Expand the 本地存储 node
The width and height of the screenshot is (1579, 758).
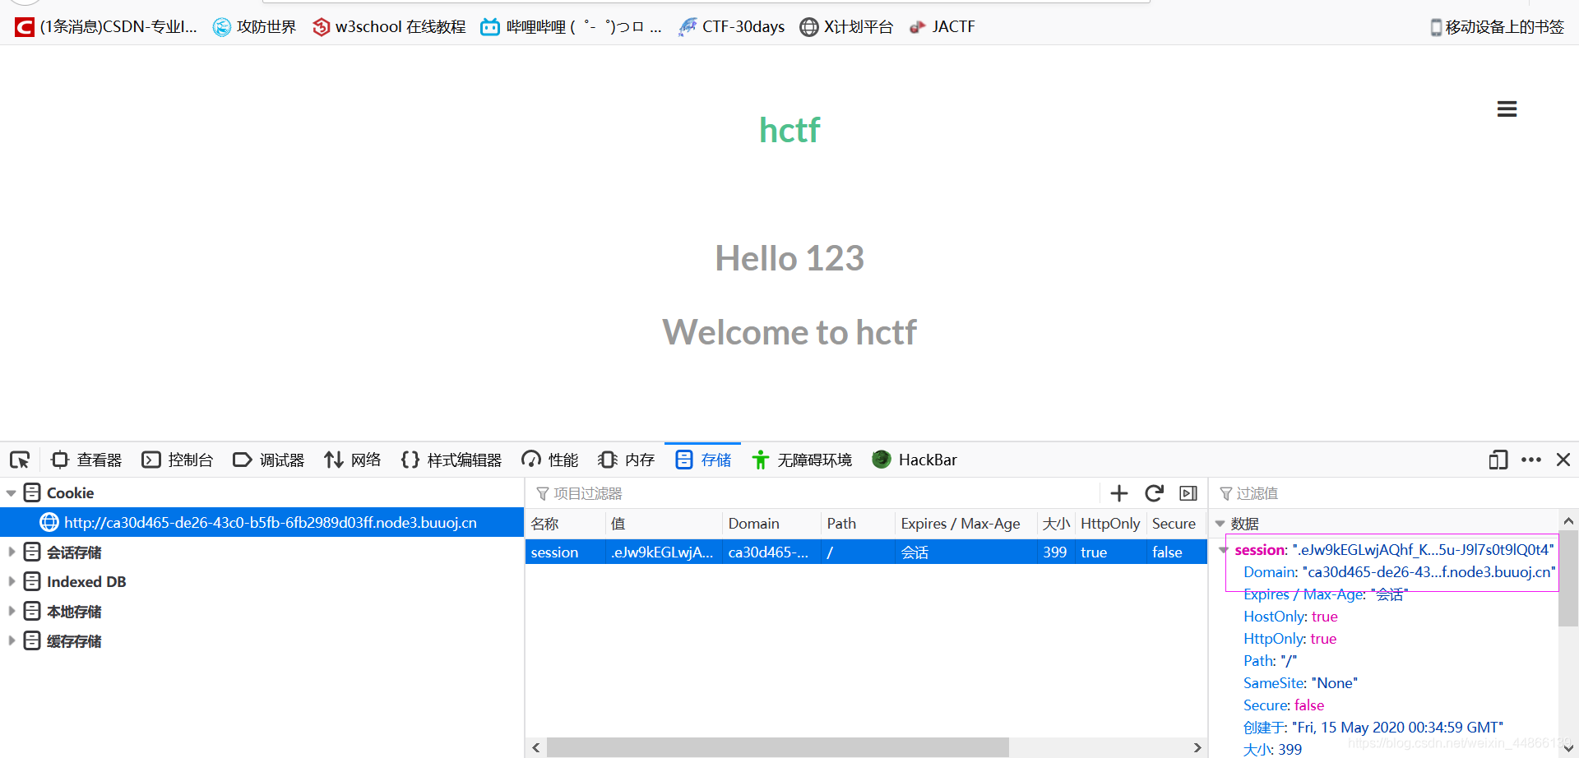(x=12, y=611)
